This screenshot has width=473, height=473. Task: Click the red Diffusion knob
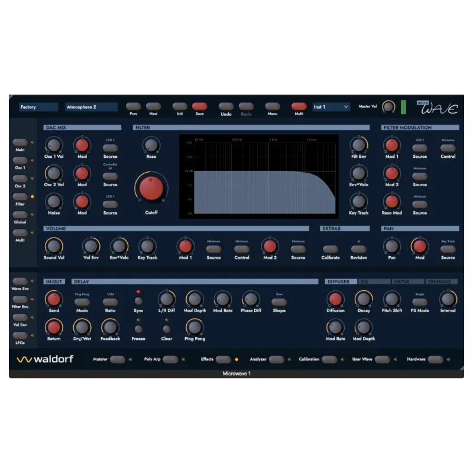tap(335, 299)
